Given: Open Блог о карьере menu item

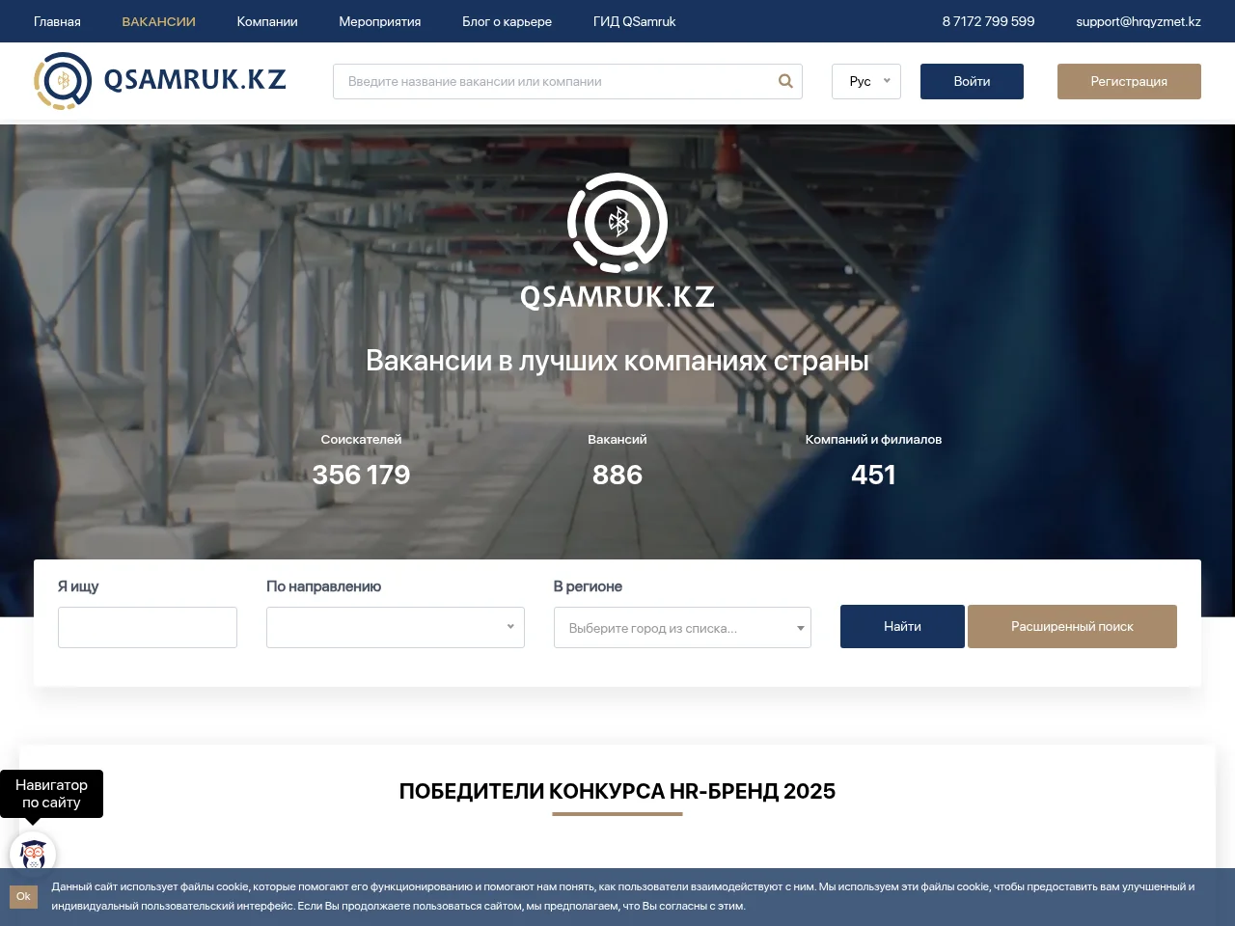Looking at the screenshot, I should [507, 21].
